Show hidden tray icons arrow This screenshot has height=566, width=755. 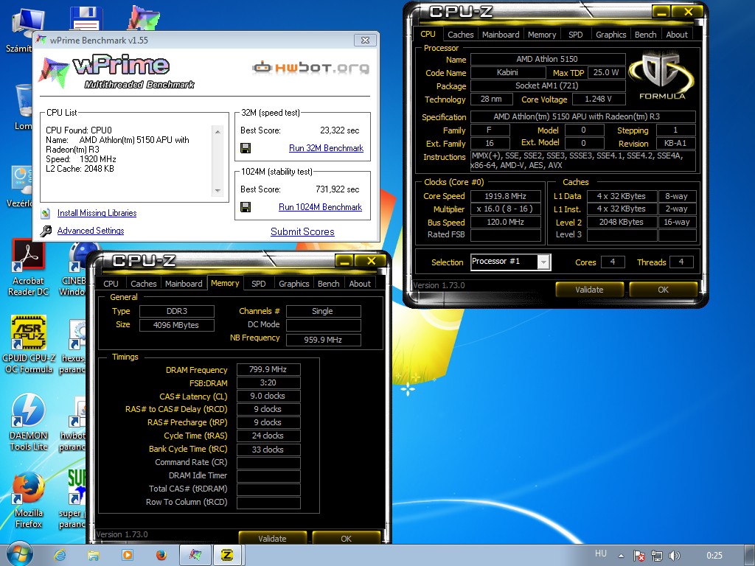[621, 556]
